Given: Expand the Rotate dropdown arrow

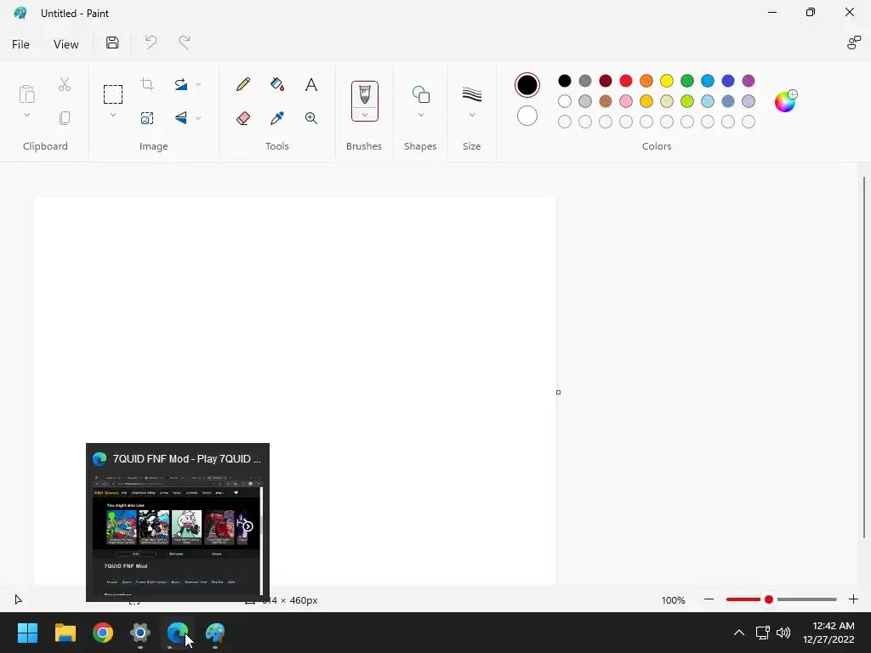Looking at the screenshot, I should (x=197, y=84).
